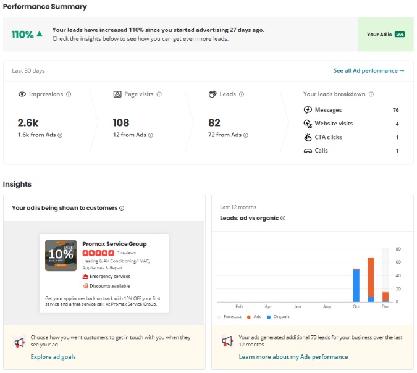Click the 2.6k impressions value
Image resolution: width=417 pixels, height=373 pixels.
pyautogui.click(x=28, y=122)
